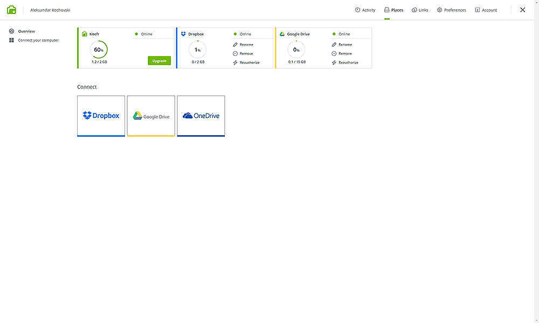
Task: Click the Connect section heading
Action: point(87,87)
